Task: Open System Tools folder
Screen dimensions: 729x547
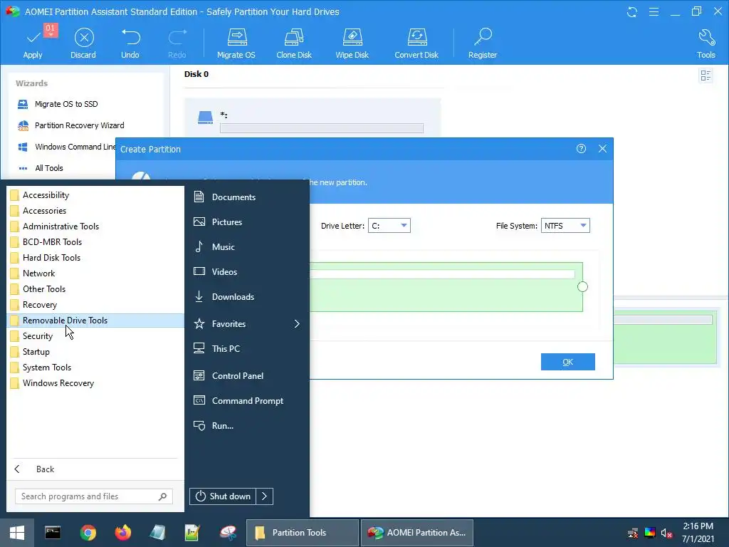Action: point(95,368)
